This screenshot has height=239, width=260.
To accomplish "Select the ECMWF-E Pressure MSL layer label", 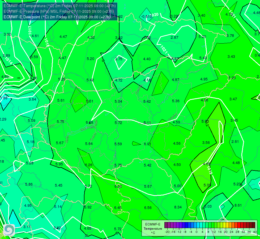I will click(58, 11).
